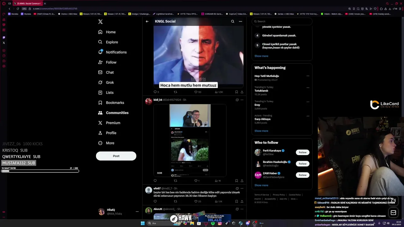This screenshot has height=227, width=404.
Task: Expand More options in X sidebar
Action: pos(106,143)
